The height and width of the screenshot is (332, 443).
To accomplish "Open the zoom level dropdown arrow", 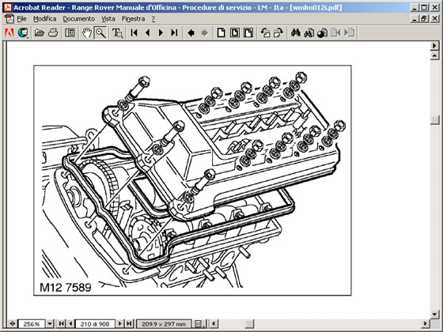I will (x=49, y=324).
